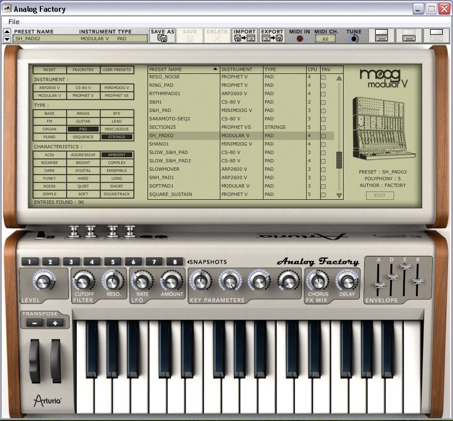Sort list by FAV. column header
The image size is (453, 421).
(332, 69)
